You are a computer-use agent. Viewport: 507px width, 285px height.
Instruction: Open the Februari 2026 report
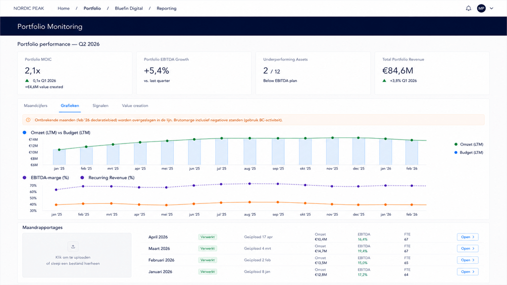point(467,260)
